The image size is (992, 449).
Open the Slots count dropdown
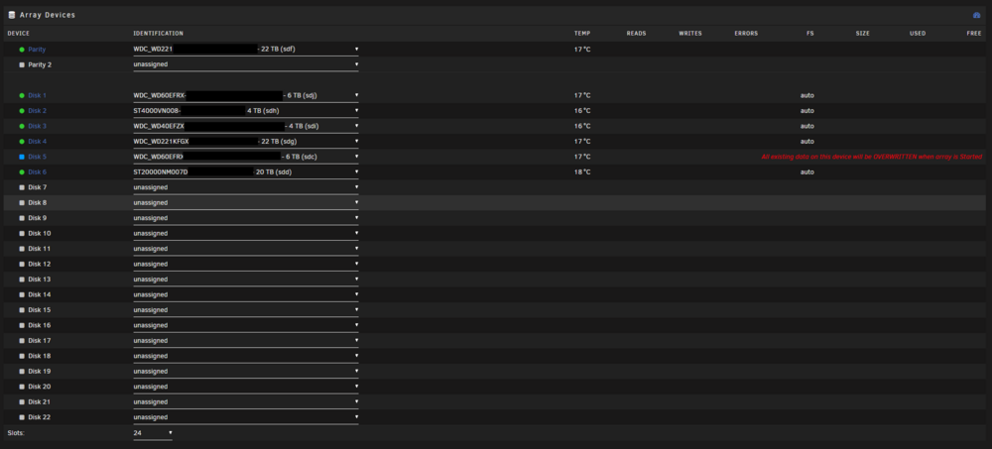pyautogui.click(x=153, y=432)
